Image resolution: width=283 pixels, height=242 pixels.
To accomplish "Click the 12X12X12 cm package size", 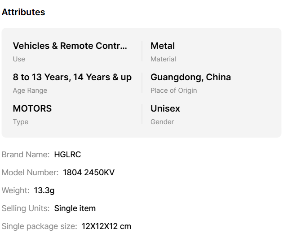I will point(106,226).
